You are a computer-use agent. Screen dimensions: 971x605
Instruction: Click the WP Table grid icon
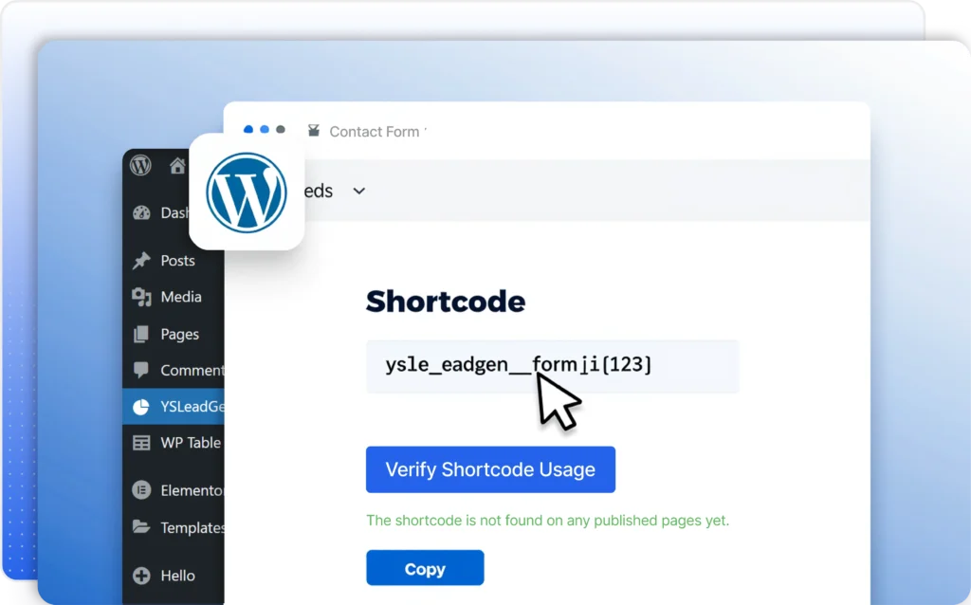click(141, 443)
